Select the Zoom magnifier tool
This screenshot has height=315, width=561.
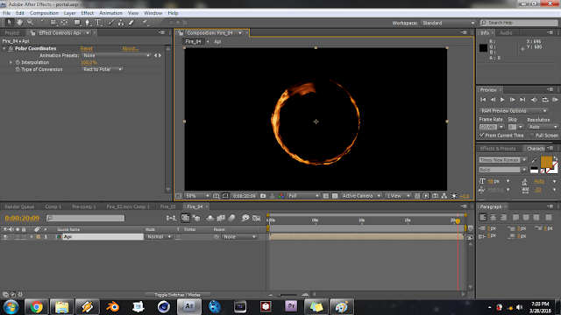[x=30, y=23]
